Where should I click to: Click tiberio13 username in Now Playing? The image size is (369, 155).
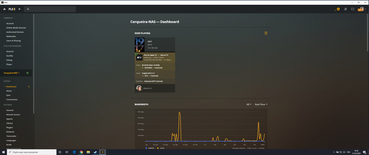(148, 88)
